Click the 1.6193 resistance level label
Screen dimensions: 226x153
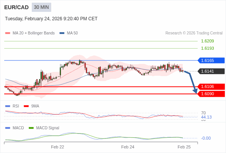(207, 48)
